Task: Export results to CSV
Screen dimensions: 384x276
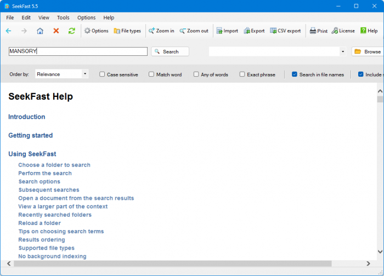Action: (285, 31)
